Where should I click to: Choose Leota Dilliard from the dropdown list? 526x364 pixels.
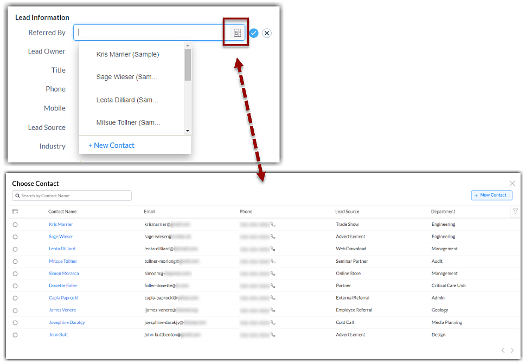coord(127,100)
